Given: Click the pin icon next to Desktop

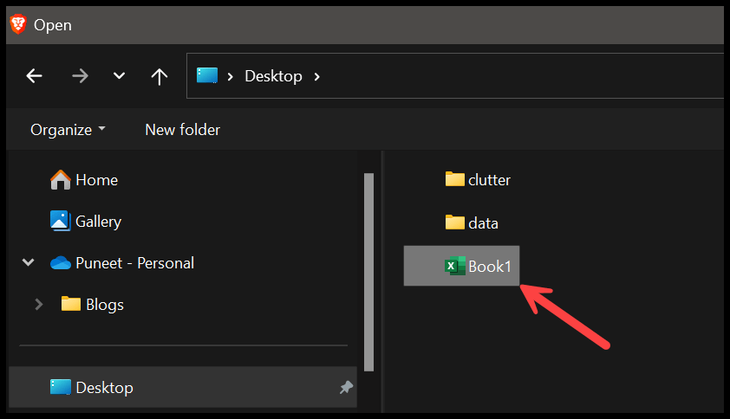Looking at the screenshot, I should point(346,387).
